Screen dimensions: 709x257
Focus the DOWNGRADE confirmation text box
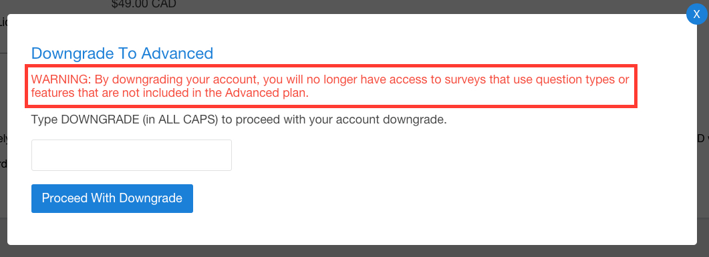[132, 156]
